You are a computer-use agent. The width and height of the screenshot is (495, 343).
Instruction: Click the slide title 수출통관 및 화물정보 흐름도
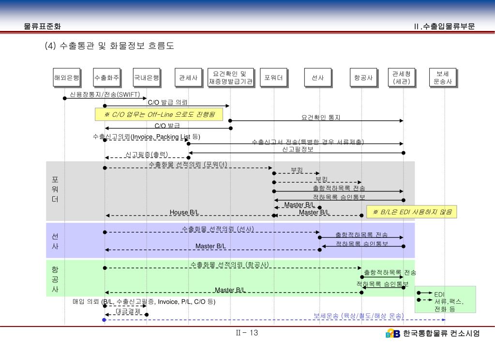pyautogui.click(x=109, y=46)
